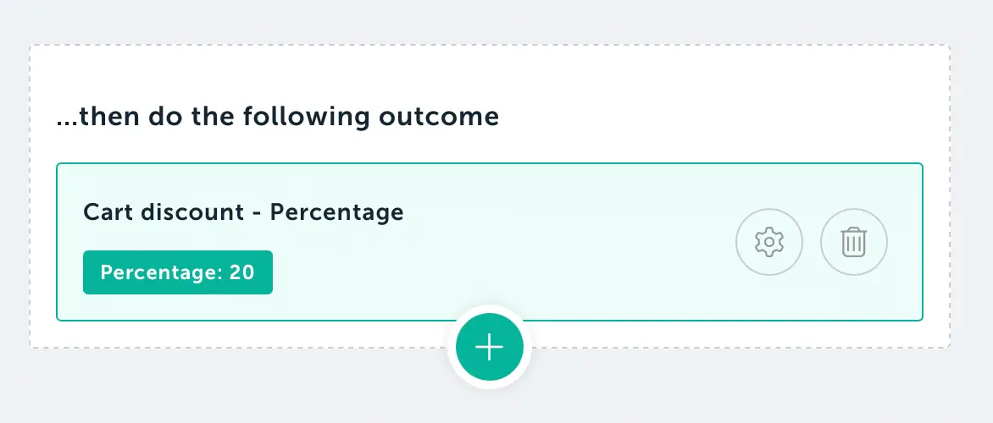Remove the 20 percent discount using trash

[853, 242]
